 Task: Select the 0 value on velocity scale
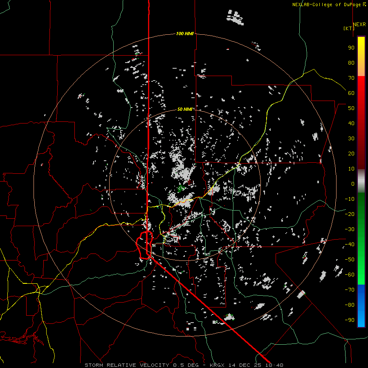tap(353, 184)
